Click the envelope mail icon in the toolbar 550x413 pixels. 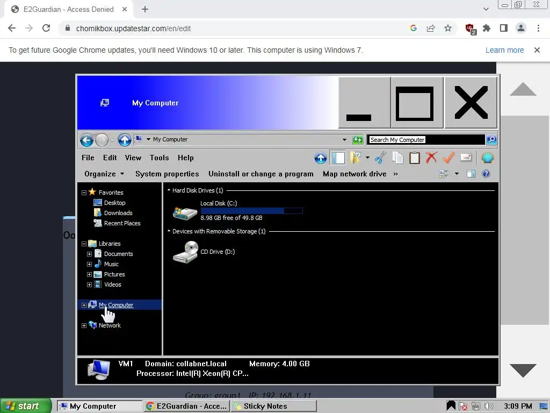coord(466,158)
